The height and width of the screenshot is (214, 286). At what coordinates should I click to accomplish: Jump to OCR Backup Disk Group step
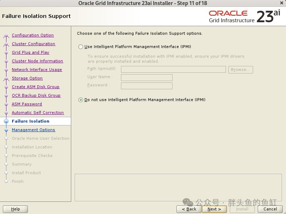pos(36,95)
